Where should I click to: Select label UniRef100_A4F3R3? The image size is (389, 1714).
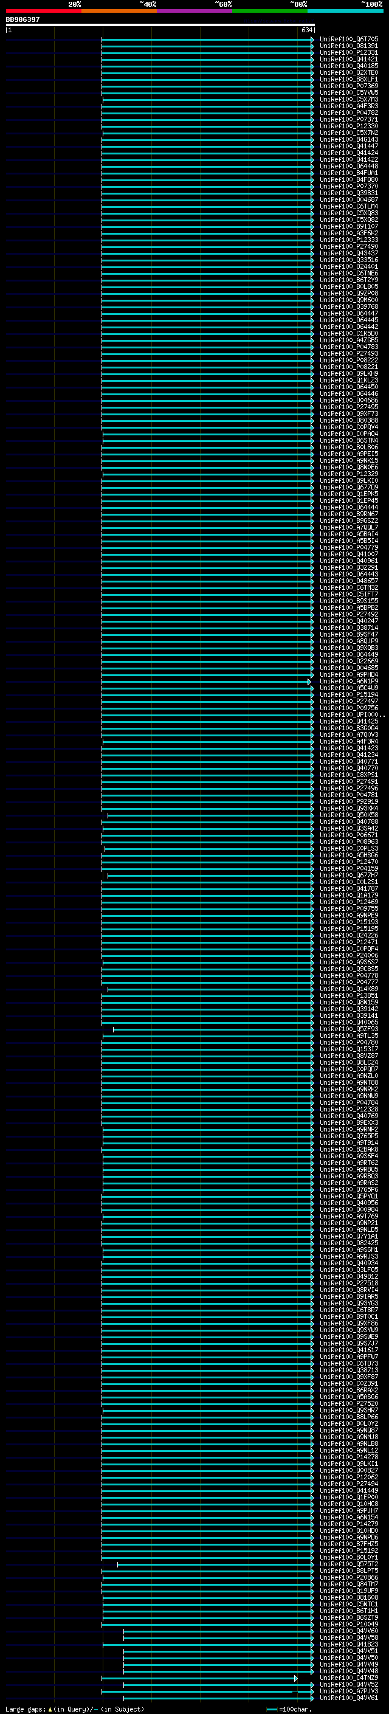click(348, 106)
